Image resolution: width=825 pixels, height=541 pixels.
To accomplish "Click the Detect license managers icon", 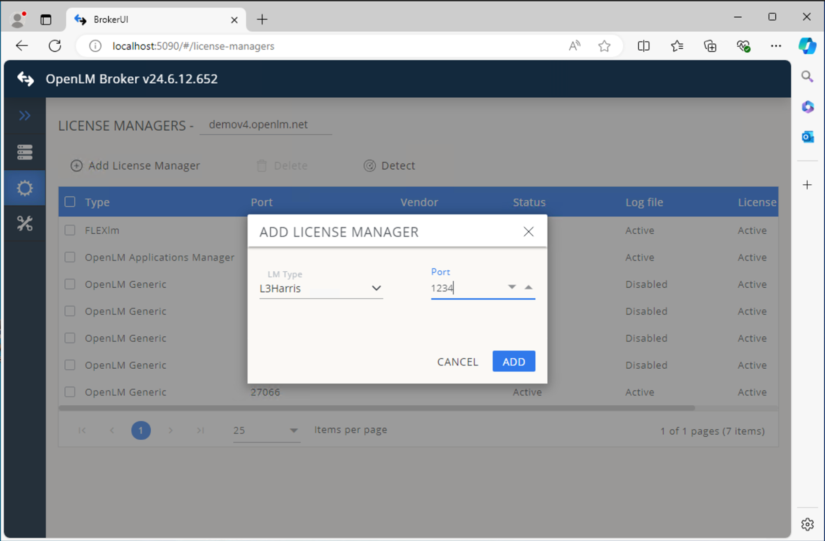I will point(370,165).
